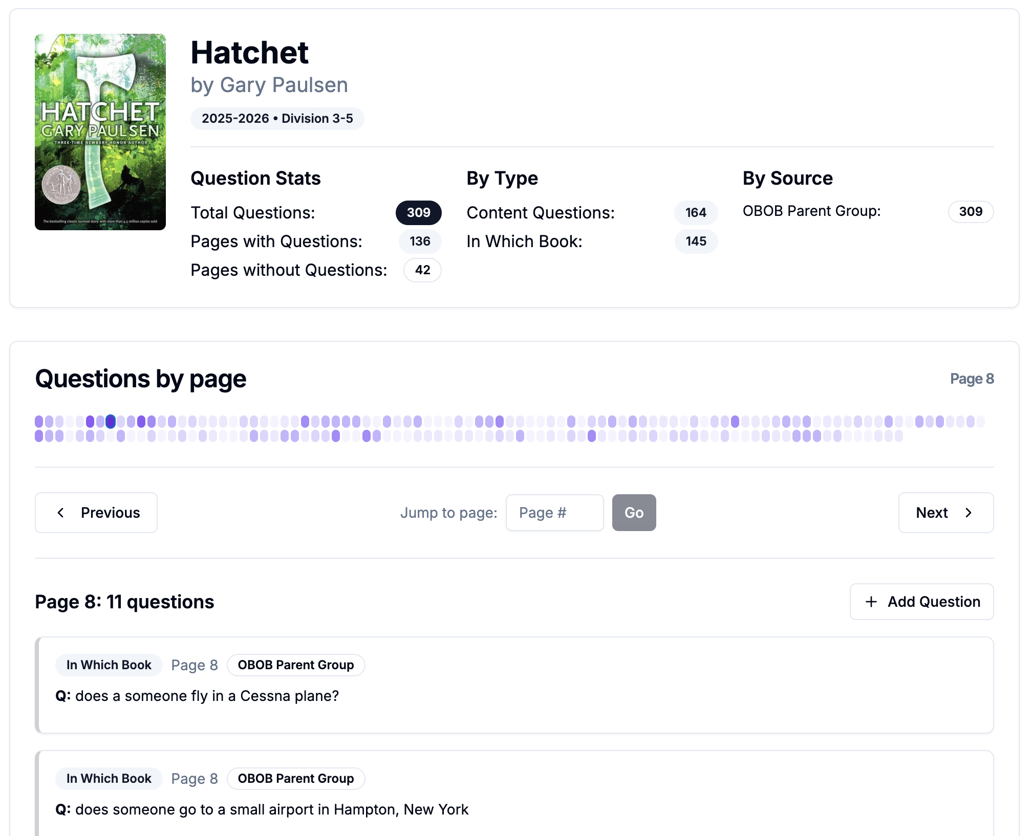Image resolution: width=1032 pixels, height=836 pixels.
Task: Click the Total Questions count badge showing 309
Action: pyautogui.click(x=418, y=212)
